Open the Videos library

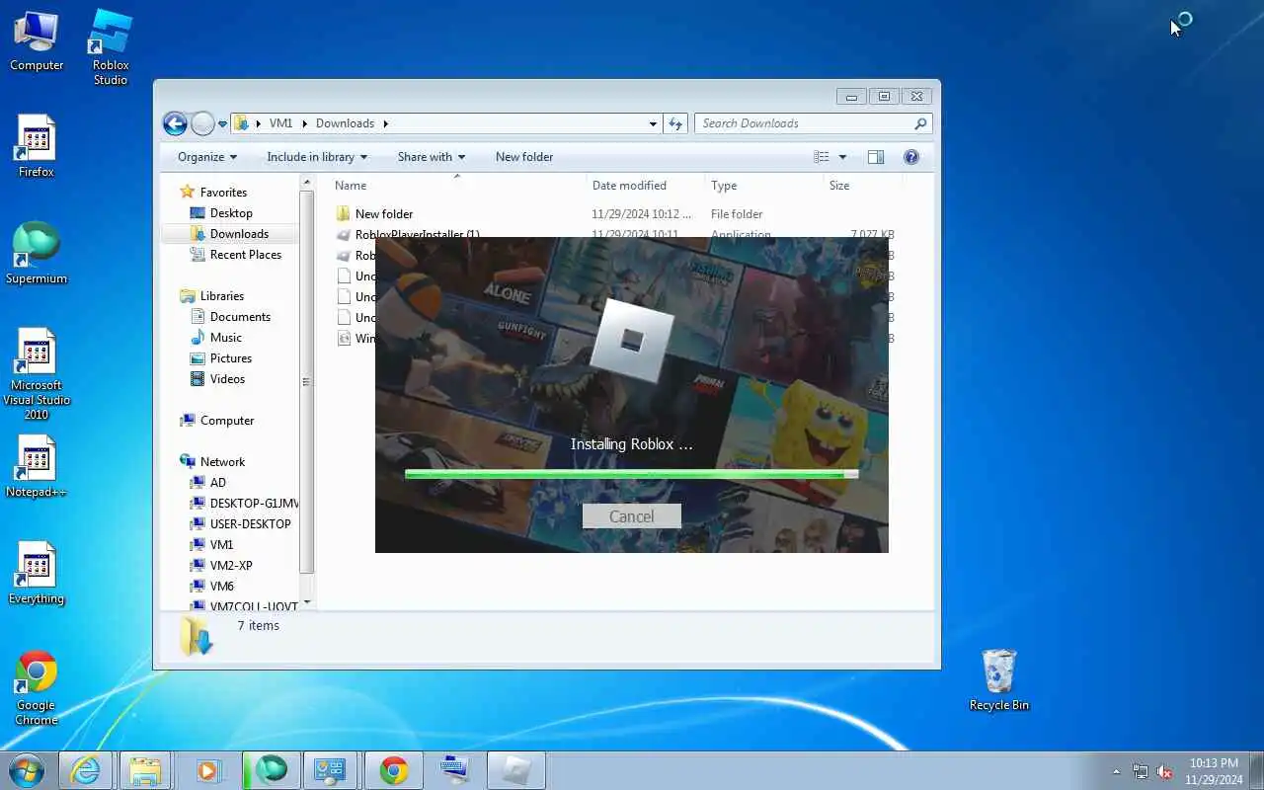(227, 379)
